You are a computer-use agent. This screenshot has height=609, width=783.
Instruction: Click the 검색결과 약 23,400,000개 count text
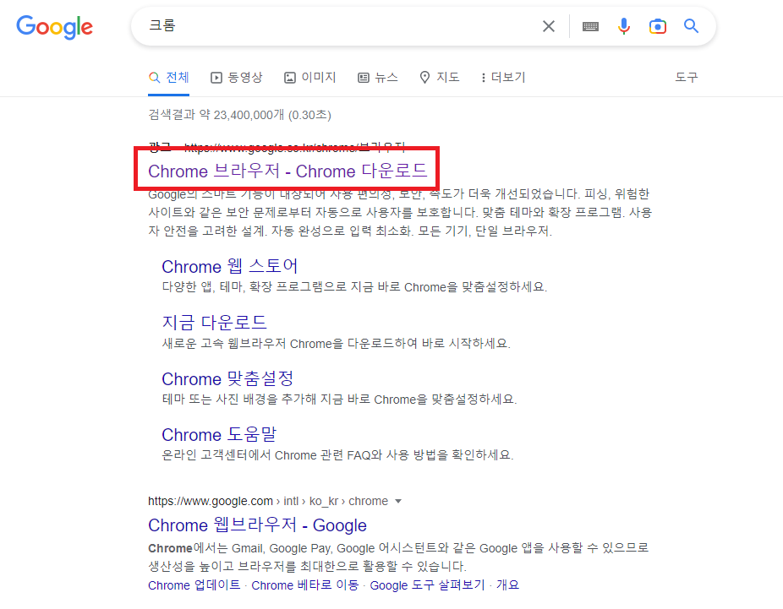click(x=239, y=115)
